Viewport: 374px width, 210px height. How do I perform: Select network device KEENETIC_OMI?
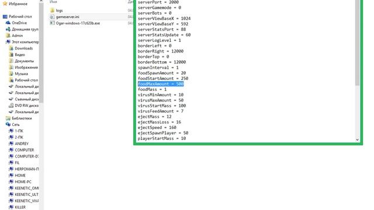[x=23, y=188]
